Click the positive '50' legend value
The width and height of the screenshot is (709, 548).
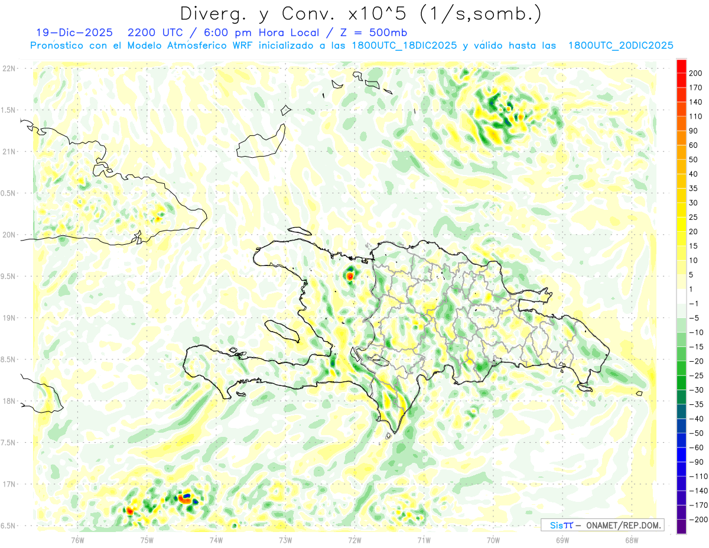click(x=694, y=160)
